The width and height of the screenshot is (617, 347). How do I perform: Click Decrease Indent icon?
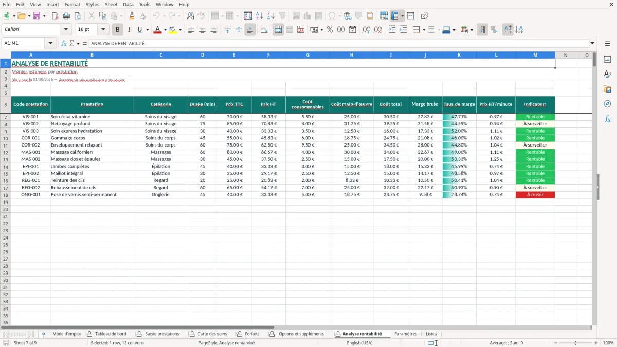(x=403, y=30)
